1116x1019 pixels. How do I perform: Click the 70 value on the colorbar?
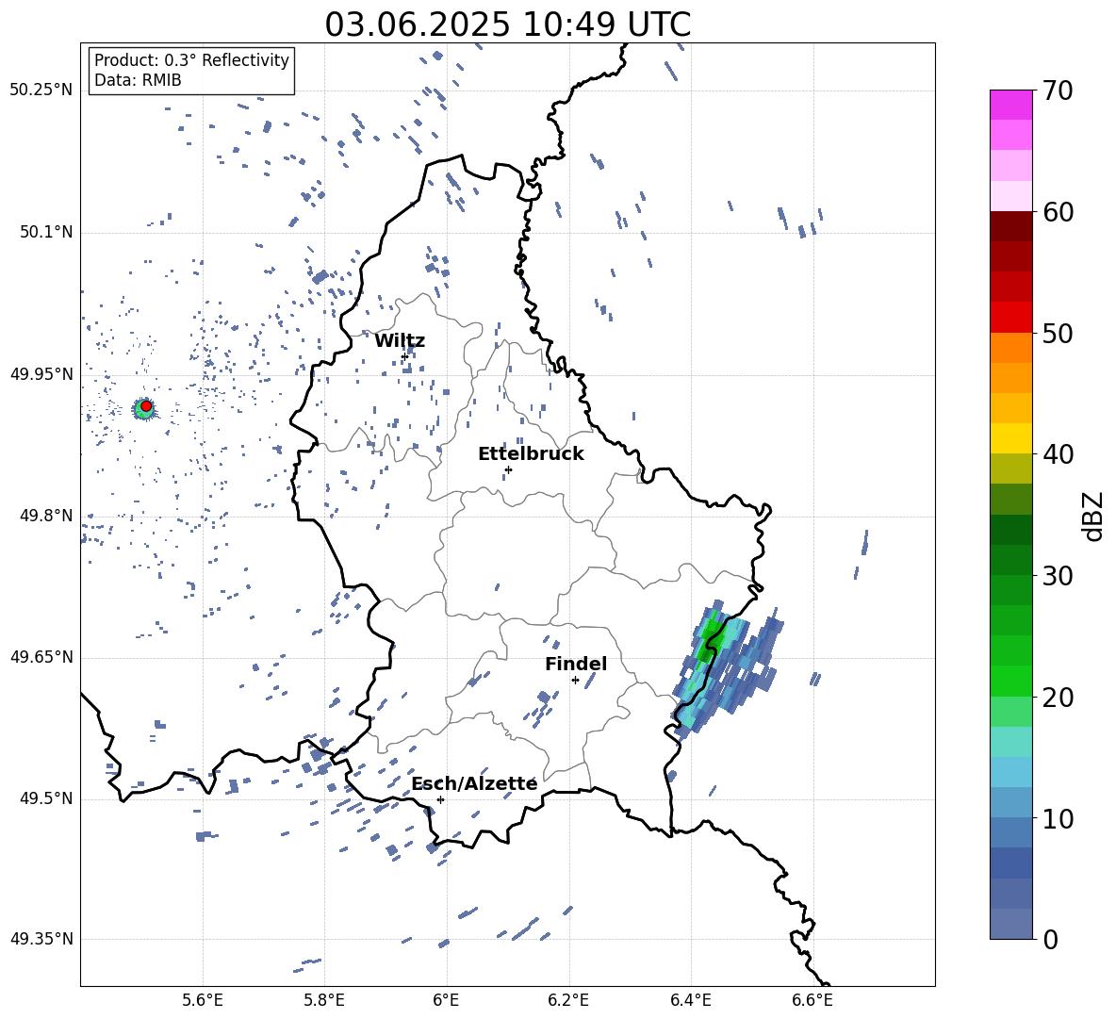click(1058, 91)
